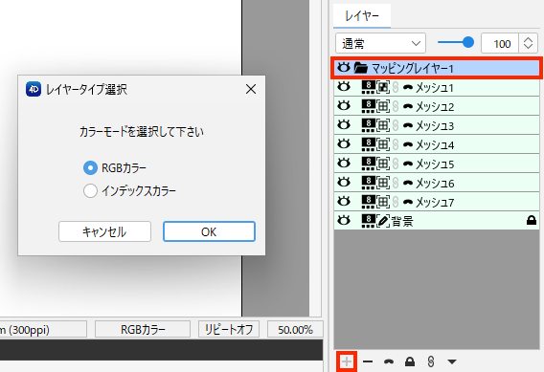This screenshot has width=544, height=372.
Task: Add a new layer with the plus icon
Action: 347,361
